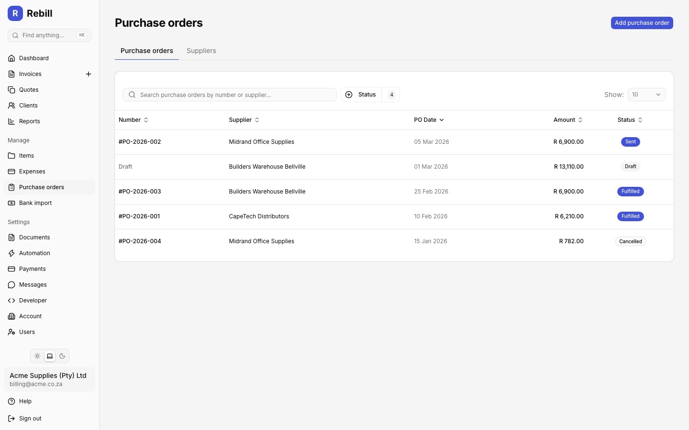Click Add purchase order button
This screenshot has height=430, width=689.
(x=642, y=23)
